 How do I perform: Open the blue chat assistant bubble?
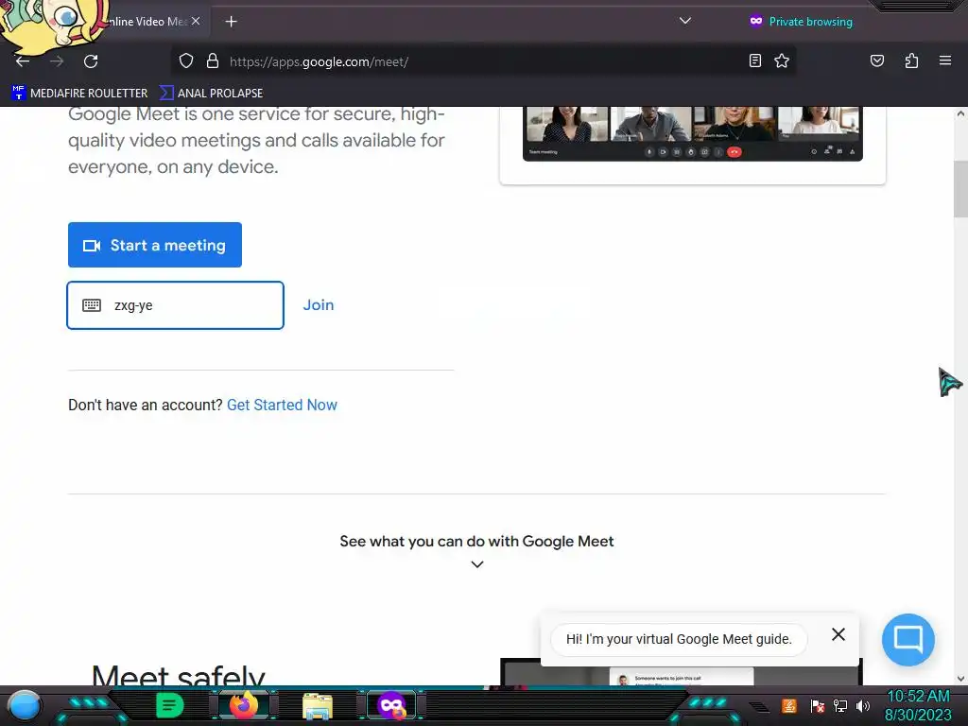(908, 640)
